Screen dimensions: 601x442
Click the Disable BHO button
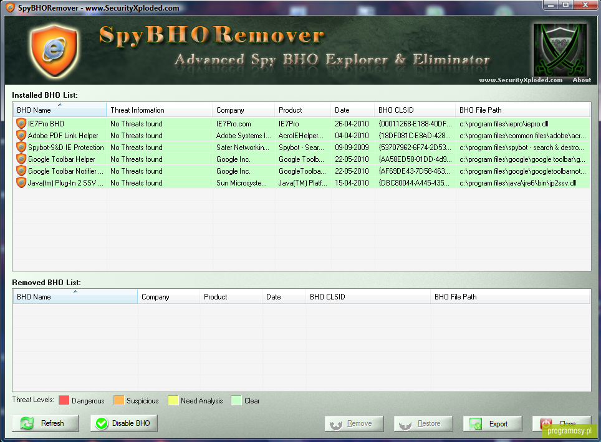pos(124,423)
